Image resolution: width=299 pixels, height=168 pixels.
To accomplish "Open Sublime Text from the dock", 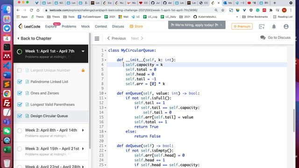I will point(7,84).
